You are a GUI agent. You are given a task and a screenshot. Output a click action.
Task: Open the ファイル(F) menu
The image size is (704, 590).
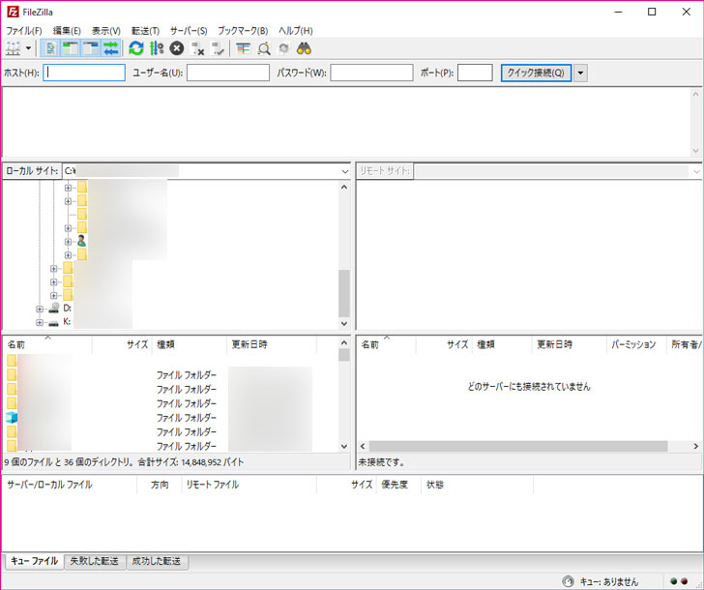coord(24,31)
